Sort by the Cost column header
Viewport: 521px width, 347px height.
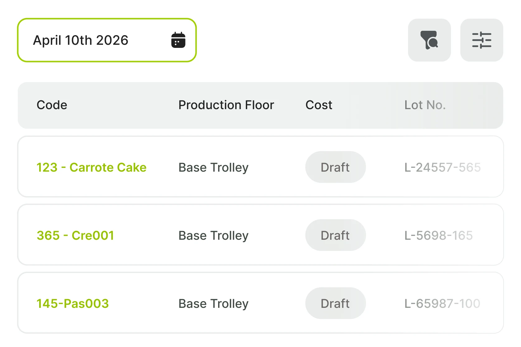319,105
